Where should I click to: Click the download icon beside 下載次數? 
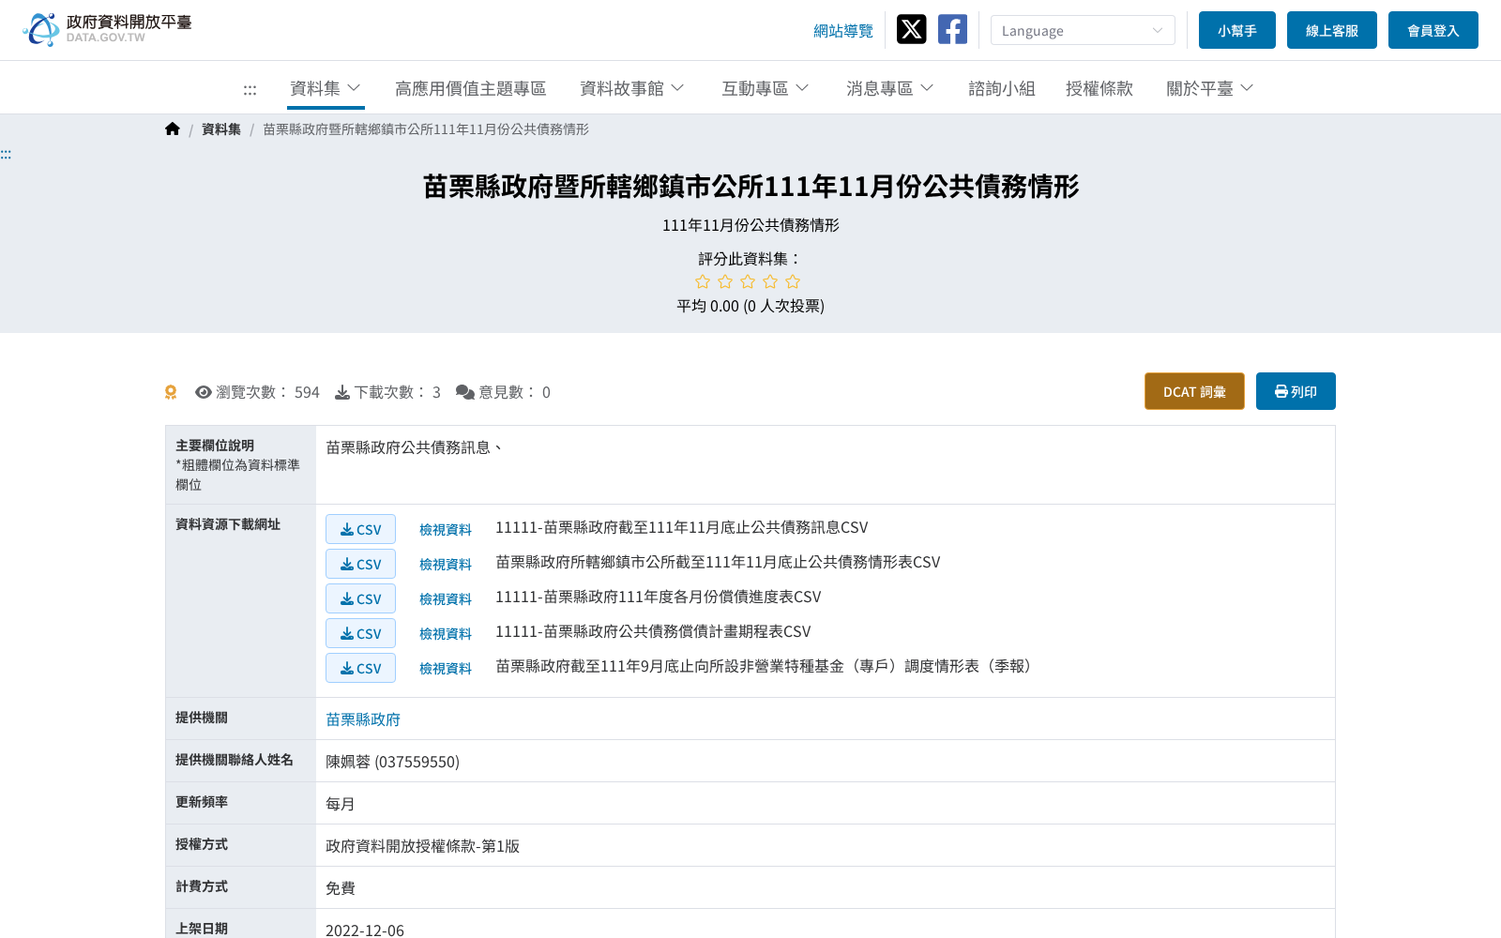pos(342,392)
